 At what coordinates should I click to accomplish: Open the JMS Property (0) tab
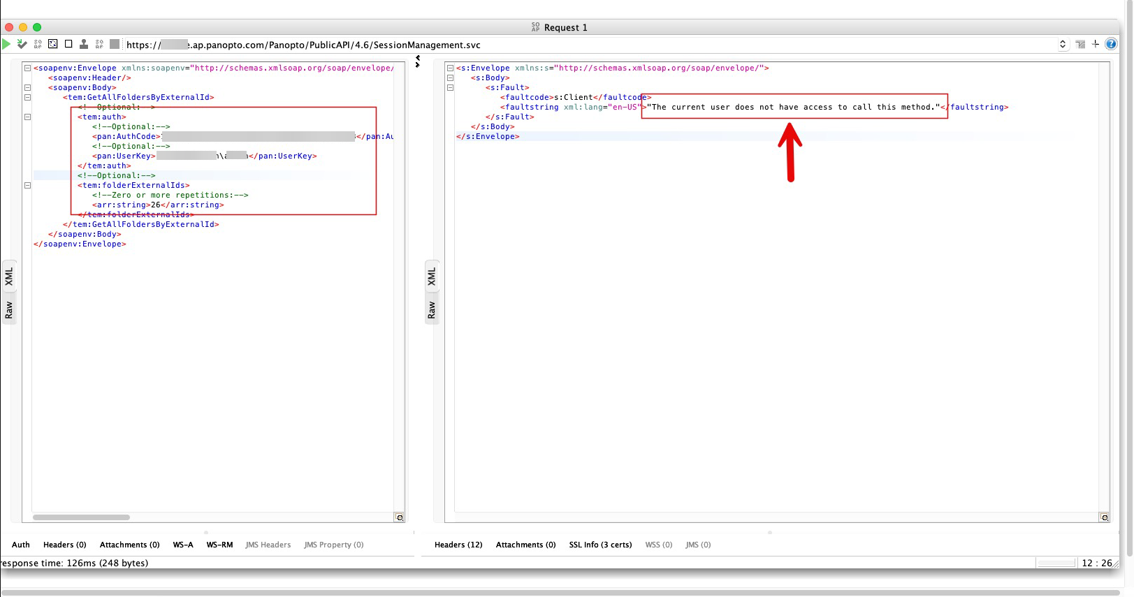pyautogui.click(x=334, y=545)
